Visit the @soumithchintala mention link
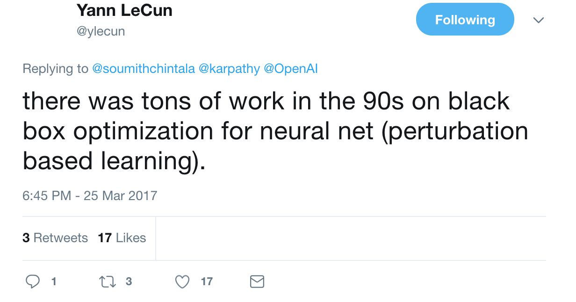 point(144,69)
